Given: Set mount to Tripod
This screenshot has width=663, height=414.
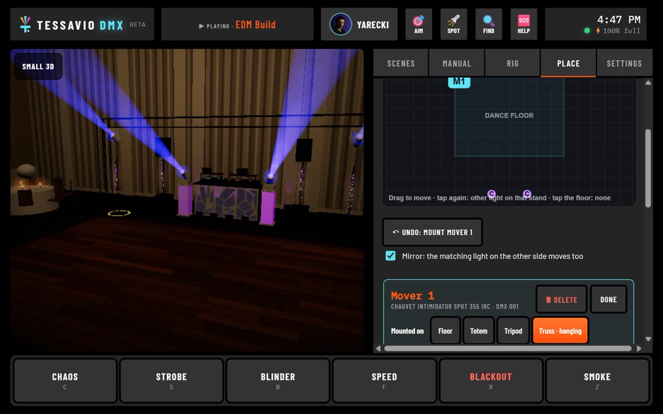Looking at the screenshot, I should (513, 331).
